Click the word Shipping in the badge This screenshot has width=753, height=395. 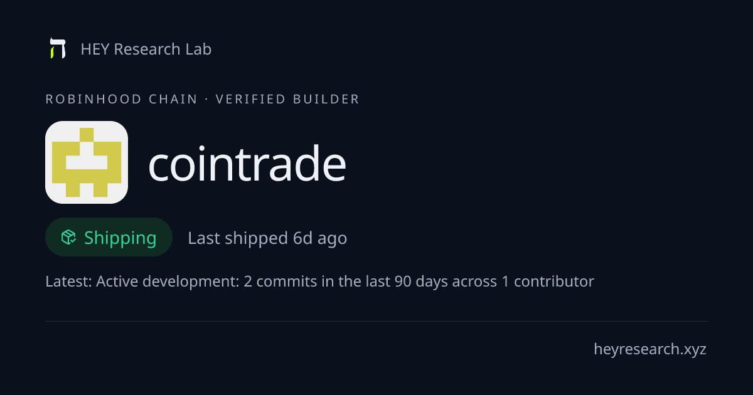coord(120,238)
